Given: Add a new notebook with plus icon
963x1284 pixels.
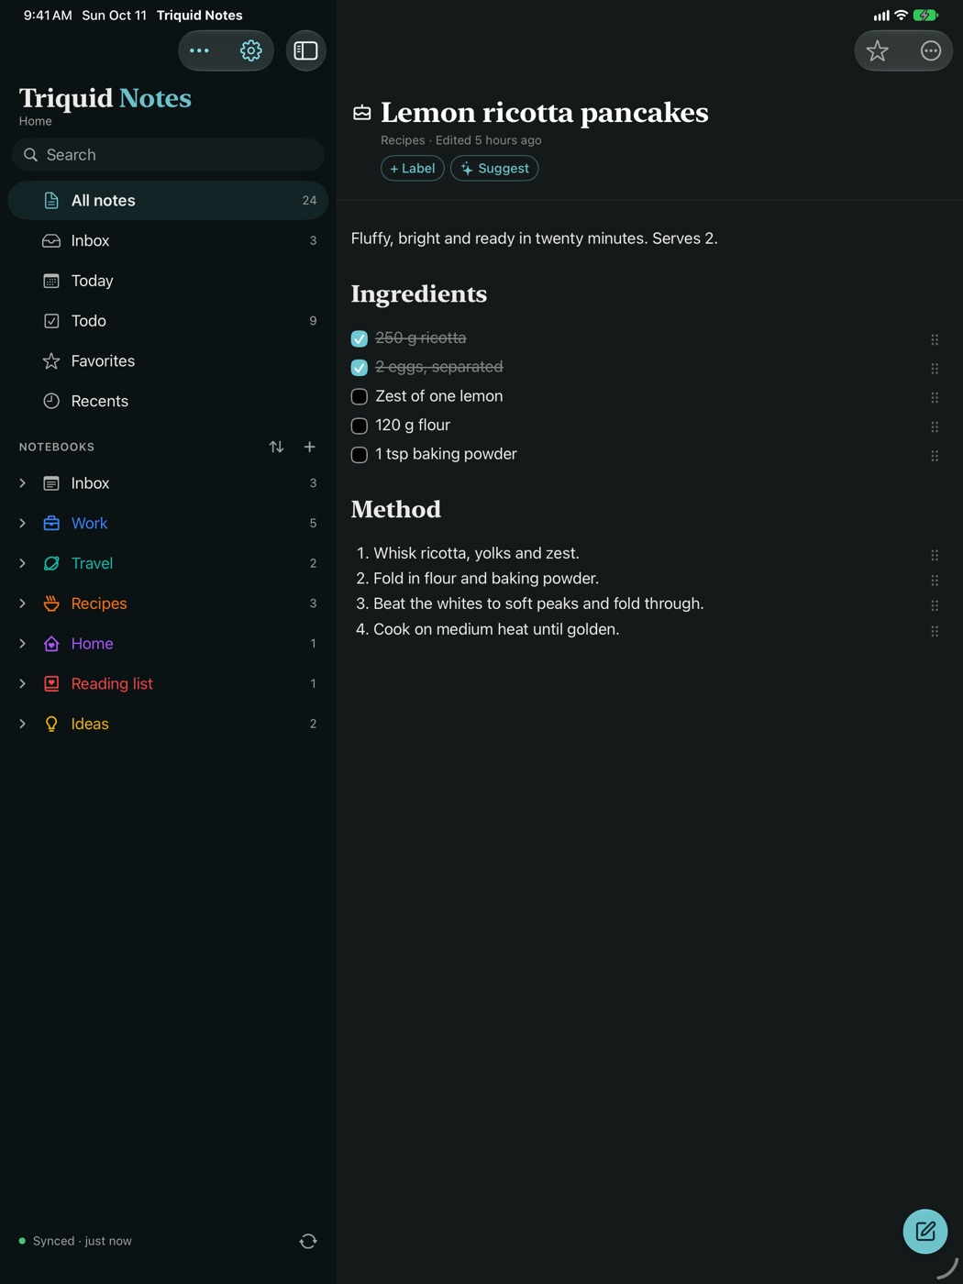Looking at the screenshot, I should coord(310,447).
